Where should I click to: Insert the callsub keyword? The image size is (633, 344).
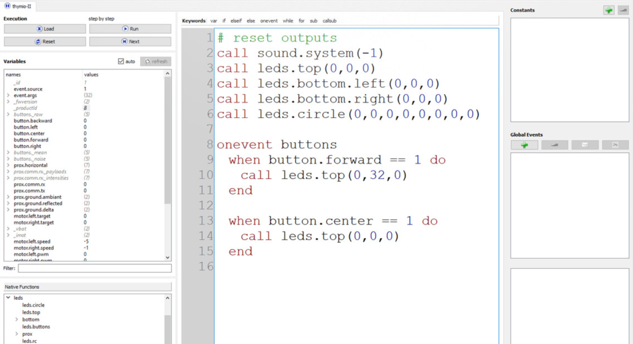coord(329,21)
